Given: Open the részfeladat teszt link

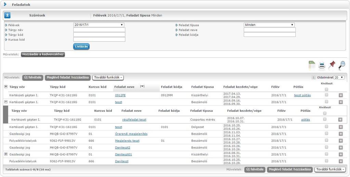Looking at the screenshot, I should [134, 120].
